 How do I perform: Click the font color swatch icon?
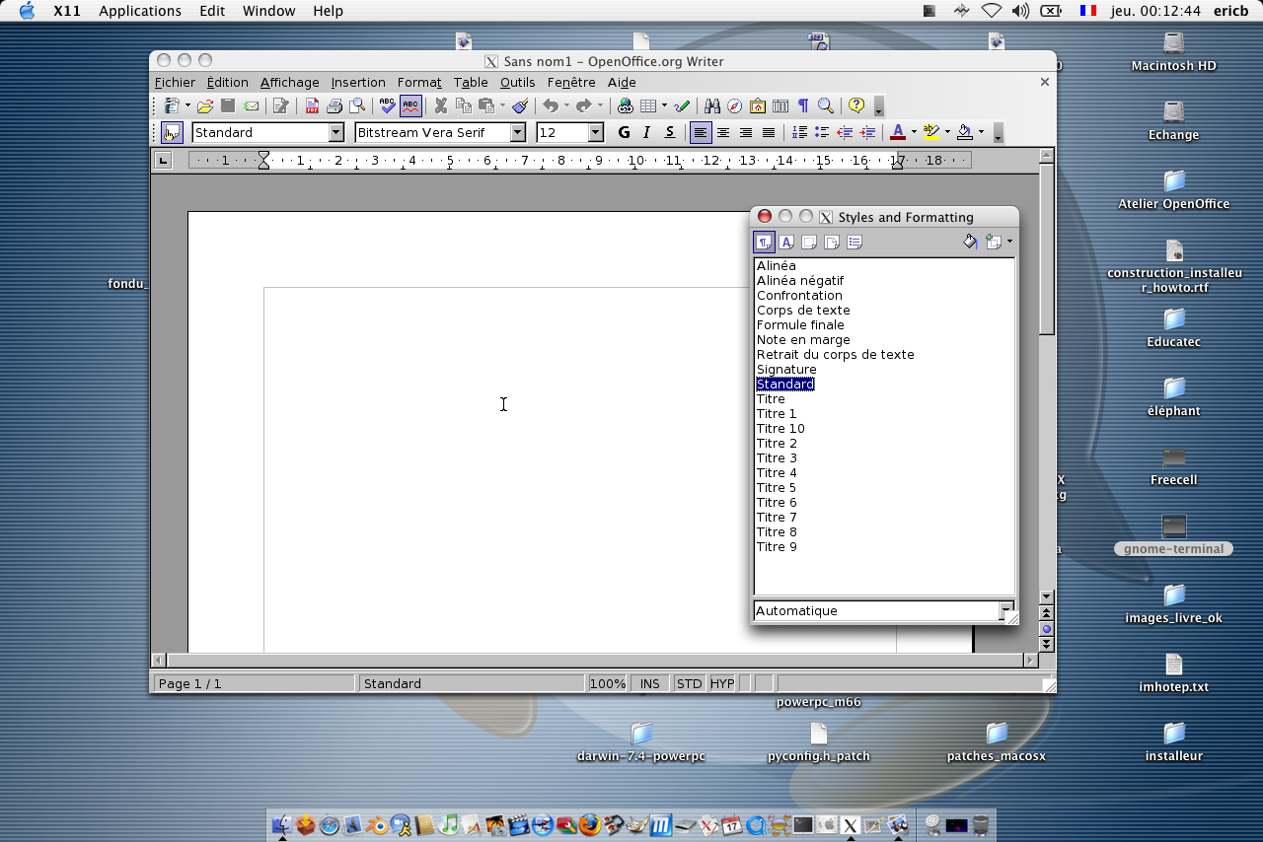[897, 133]
